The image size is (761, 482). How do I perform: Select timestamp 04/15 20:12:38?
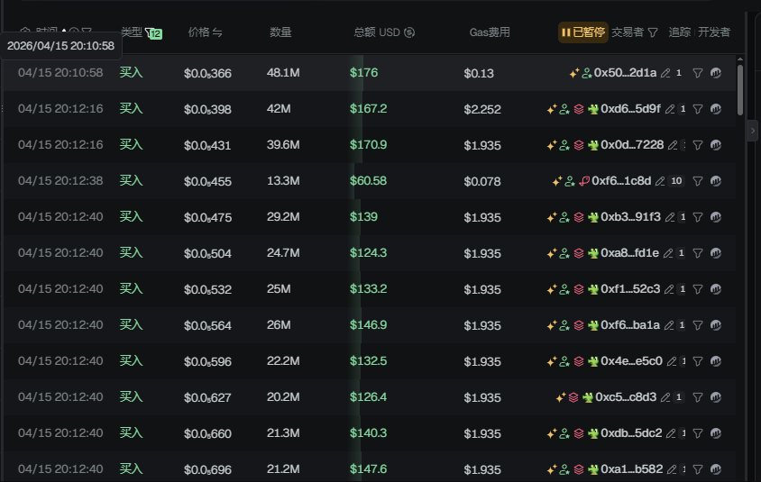click(60, 181)
